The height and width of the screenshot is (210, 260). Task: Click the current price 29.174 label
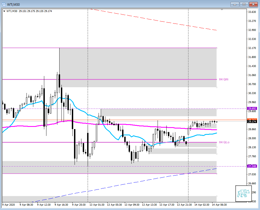click(x=252, y=122)
